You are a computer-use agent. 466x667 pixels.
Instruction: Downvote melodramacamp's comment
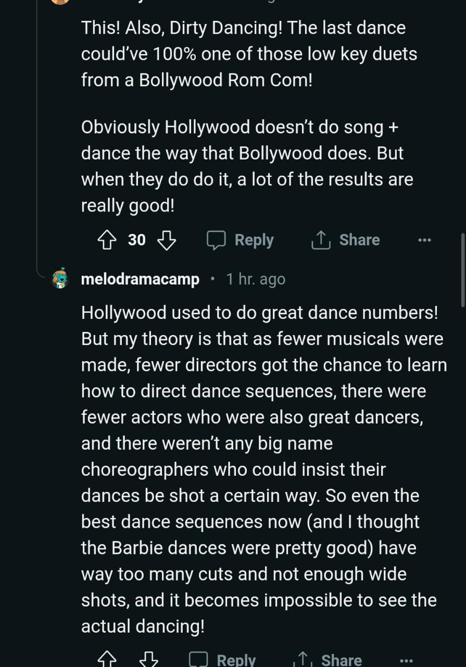click(x=149, y=660)
